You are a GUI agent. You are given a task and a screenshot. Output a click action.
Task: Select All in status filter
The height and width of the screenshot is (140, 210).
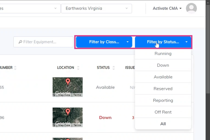click(163, 124)
